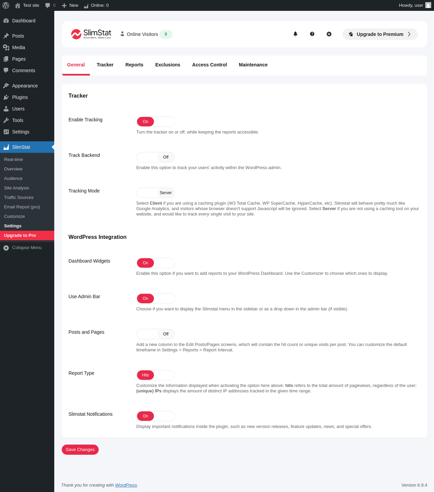This screenshot has height=492, width=434.
Task: Open the Exclusions tab
Action: coord(168,65)
